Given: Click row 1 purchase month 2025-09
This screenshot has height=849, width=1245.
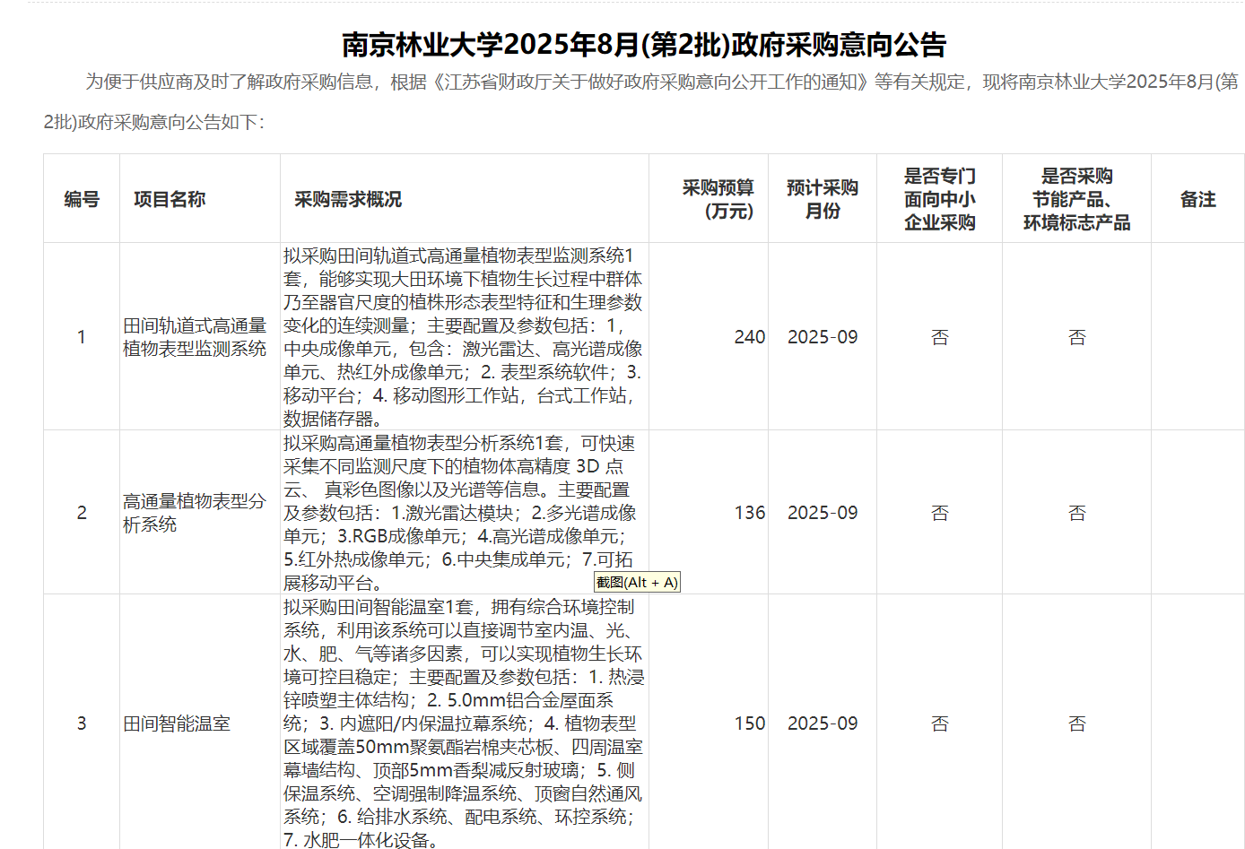Looking at the screenshot, I should [823, 337].
